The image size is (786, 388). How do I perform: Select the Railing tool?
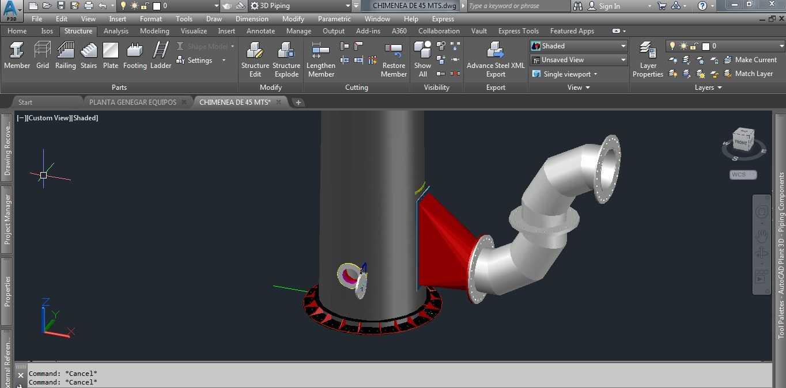(66, 55)
